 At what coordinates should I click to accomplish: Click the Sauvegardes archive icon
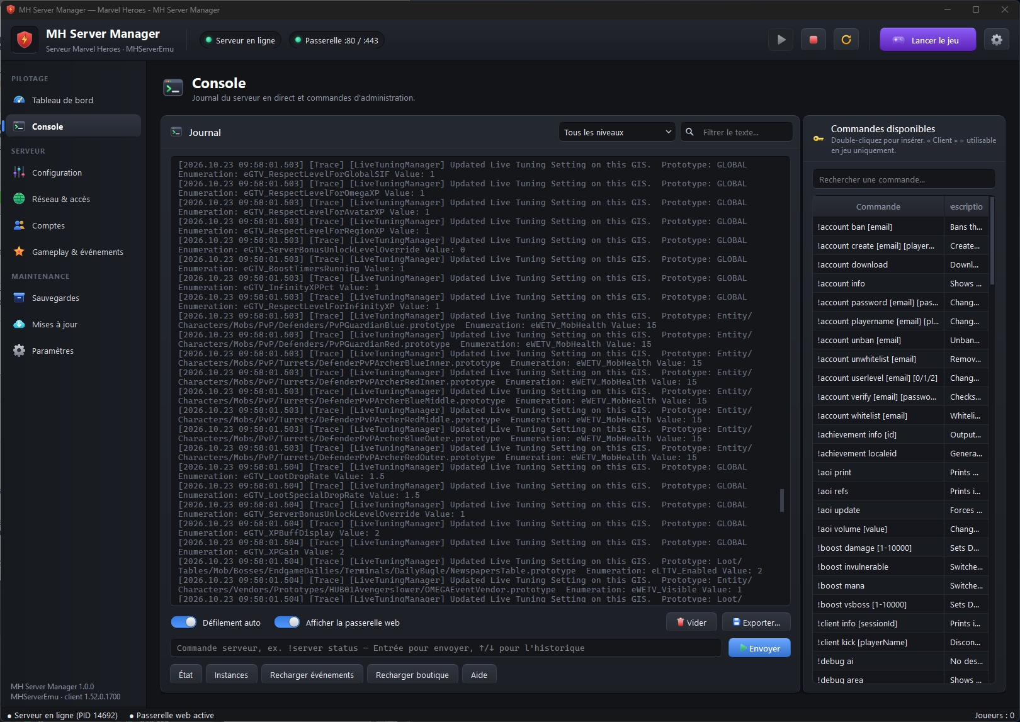pos(20,298)
